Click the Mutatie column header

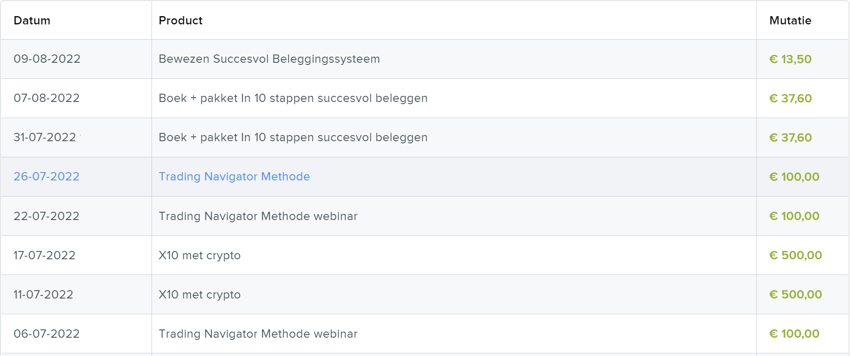790,20
